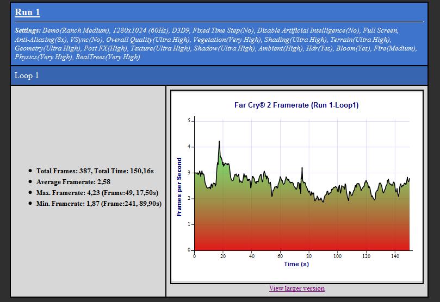Click the 'Demo(Ranch Medium)' setting text
This screenshot has width=440, height=302.
click(76, 30)
